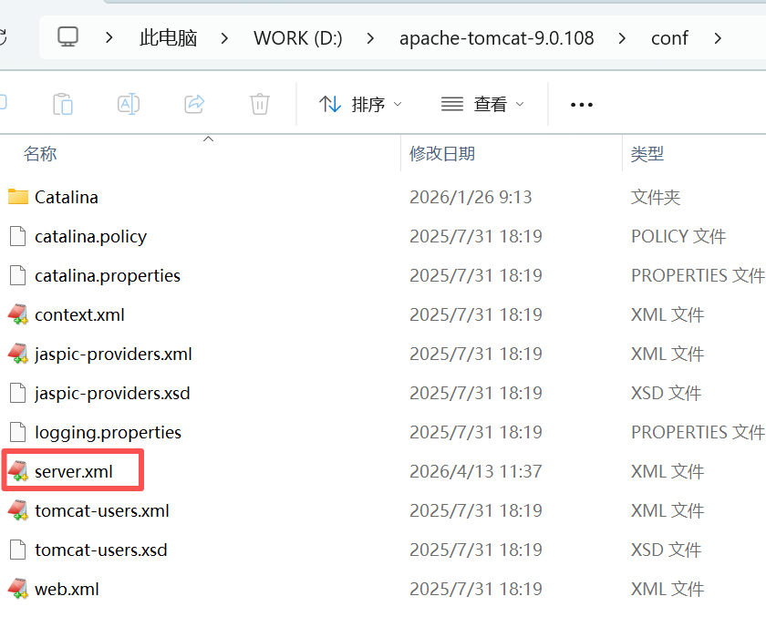The width and height of the screenshot is (766, 617).
Task: Expand chevron after apache-tomcat-9.0.108
Action: click(x=622, y=37)
